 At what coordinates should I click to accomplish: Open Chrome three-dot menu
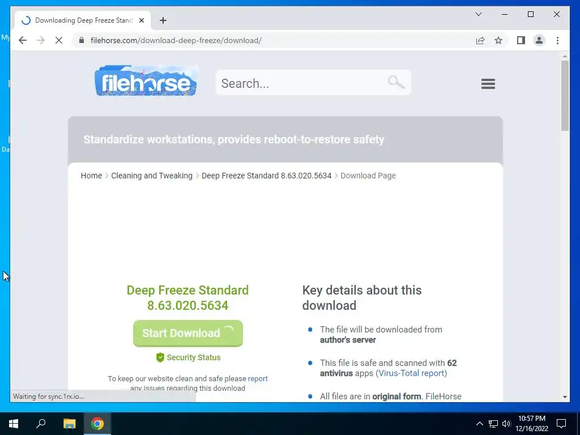pos(557,40)
